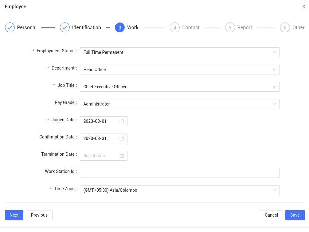This screenshot has height=232, width=309.
Task: Open the Head Office combo box
Action: (179, 70)
